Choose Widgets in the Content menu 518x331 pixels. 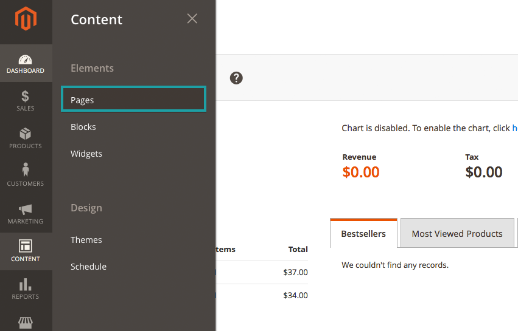coord(86,154)
